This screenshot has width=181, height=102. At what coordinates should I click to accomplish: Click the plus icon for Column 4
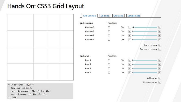pyautogui.click(x=160, y=40)
